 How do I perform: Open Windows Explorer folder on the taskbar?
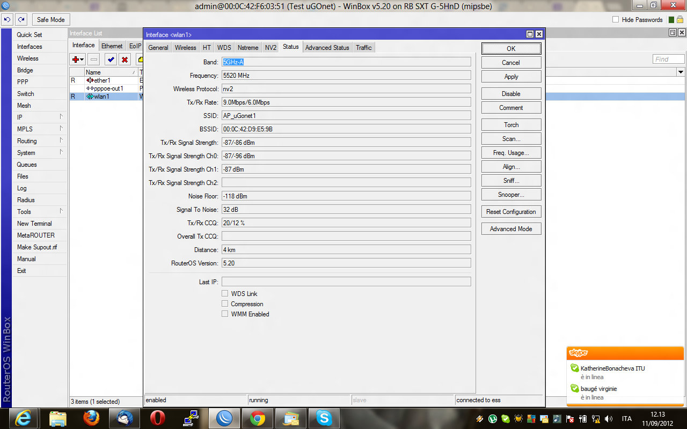57,418
